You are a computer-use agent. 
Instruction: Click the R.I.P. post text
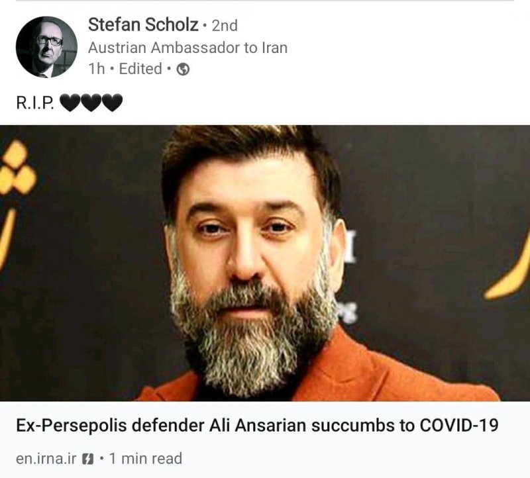35,103
